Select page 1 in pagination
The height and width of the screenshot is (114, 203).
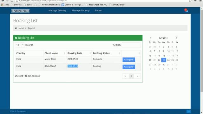[x=131, y=76]
